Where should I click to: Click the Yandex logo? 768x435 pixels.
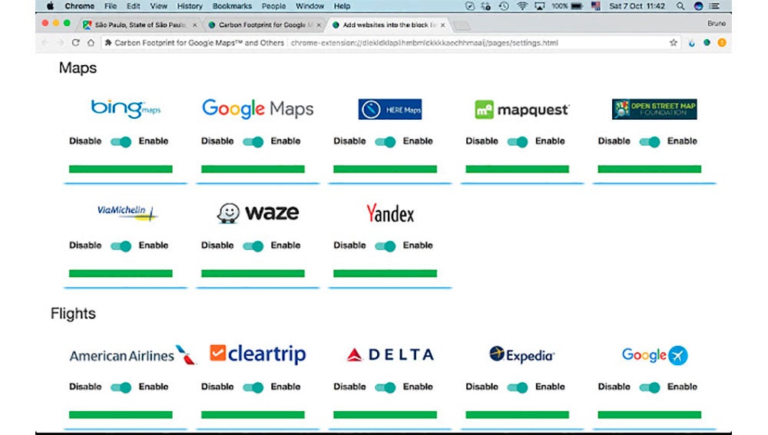pos(390,213)
